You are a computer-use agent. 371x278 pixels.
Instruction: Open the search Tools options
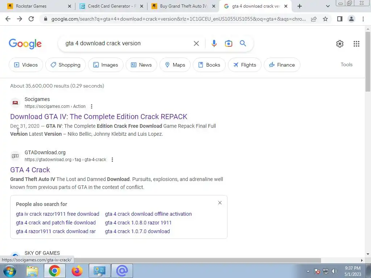coord(346,64)
